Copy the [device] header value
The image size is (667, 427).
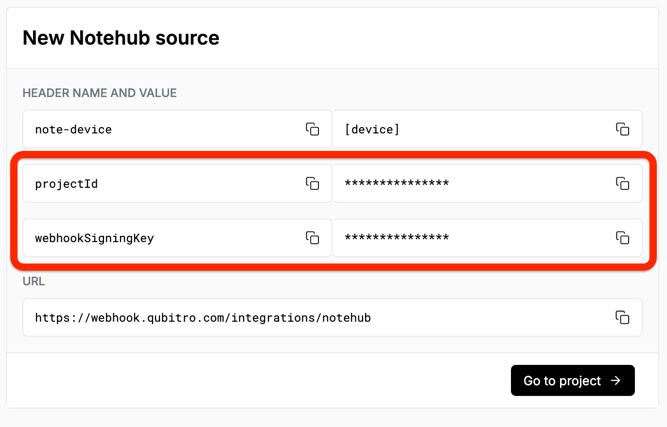pos(622,129)
